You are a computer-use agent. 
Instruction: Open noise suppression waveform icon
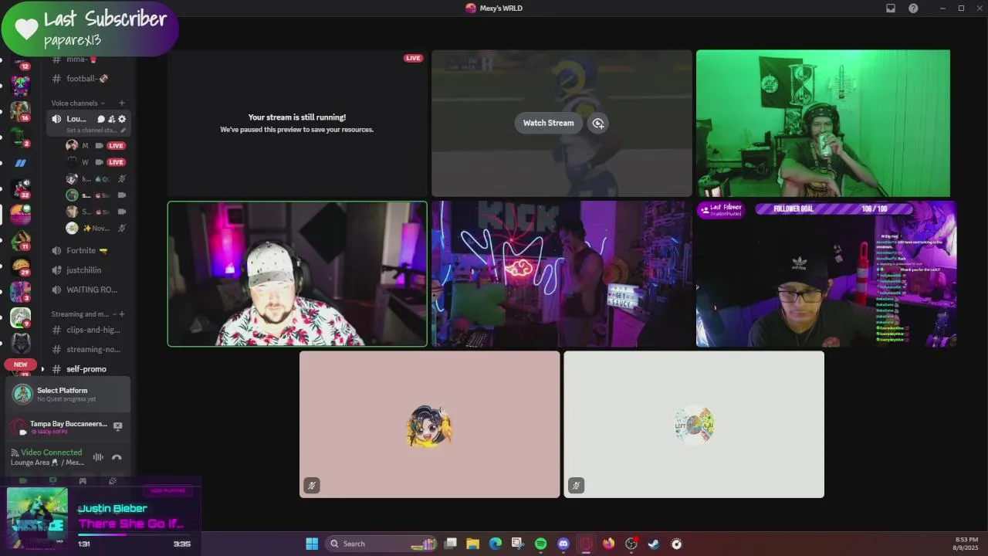click(98, 457)
